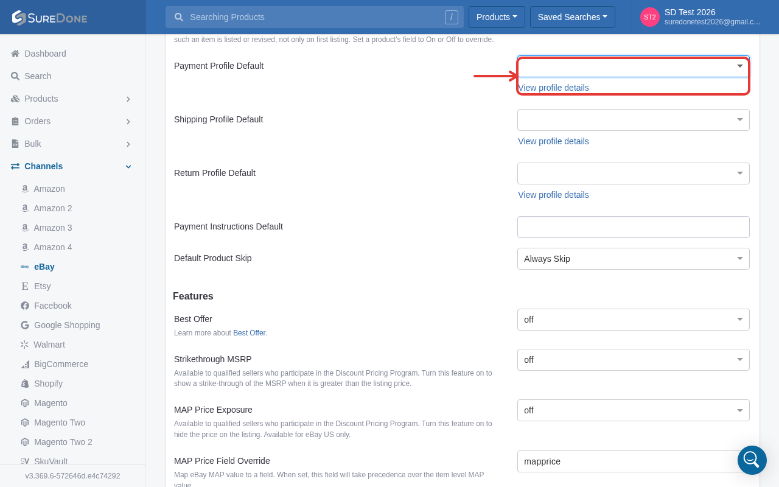Expand the Bulk sidebar chevron

point(128,144)
